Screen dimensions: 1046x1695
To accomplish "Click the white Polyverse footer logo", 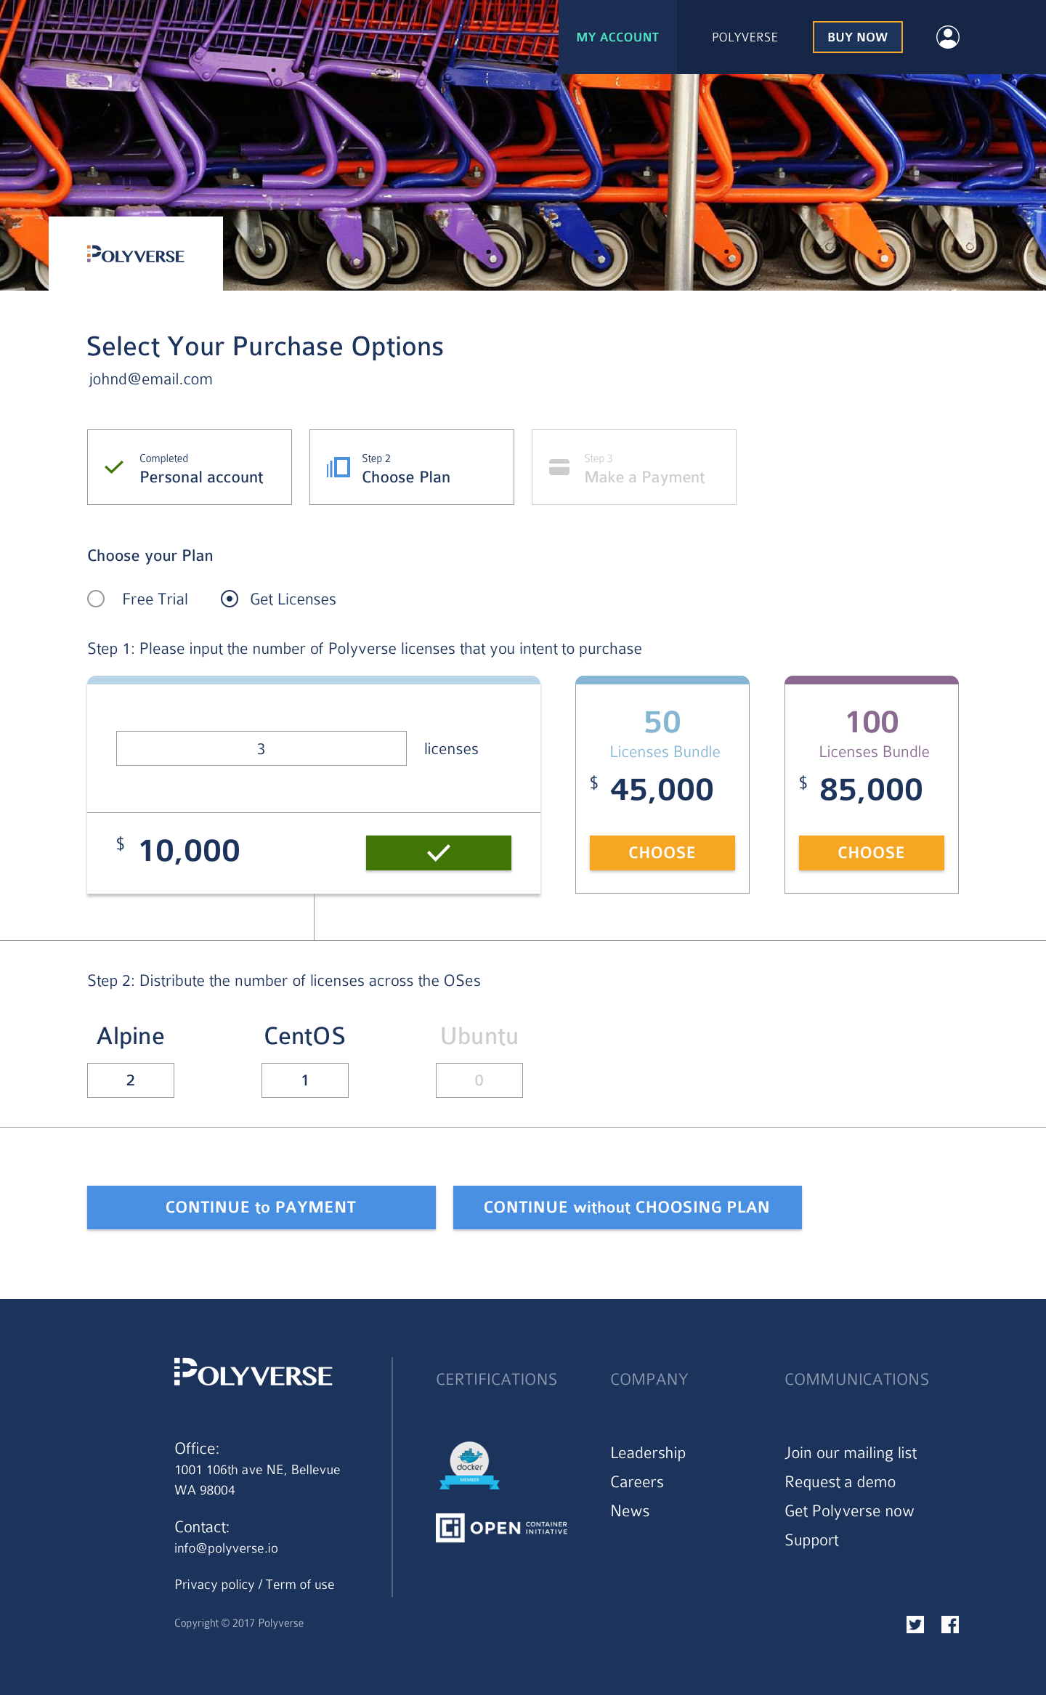I will click(253, 1372).
